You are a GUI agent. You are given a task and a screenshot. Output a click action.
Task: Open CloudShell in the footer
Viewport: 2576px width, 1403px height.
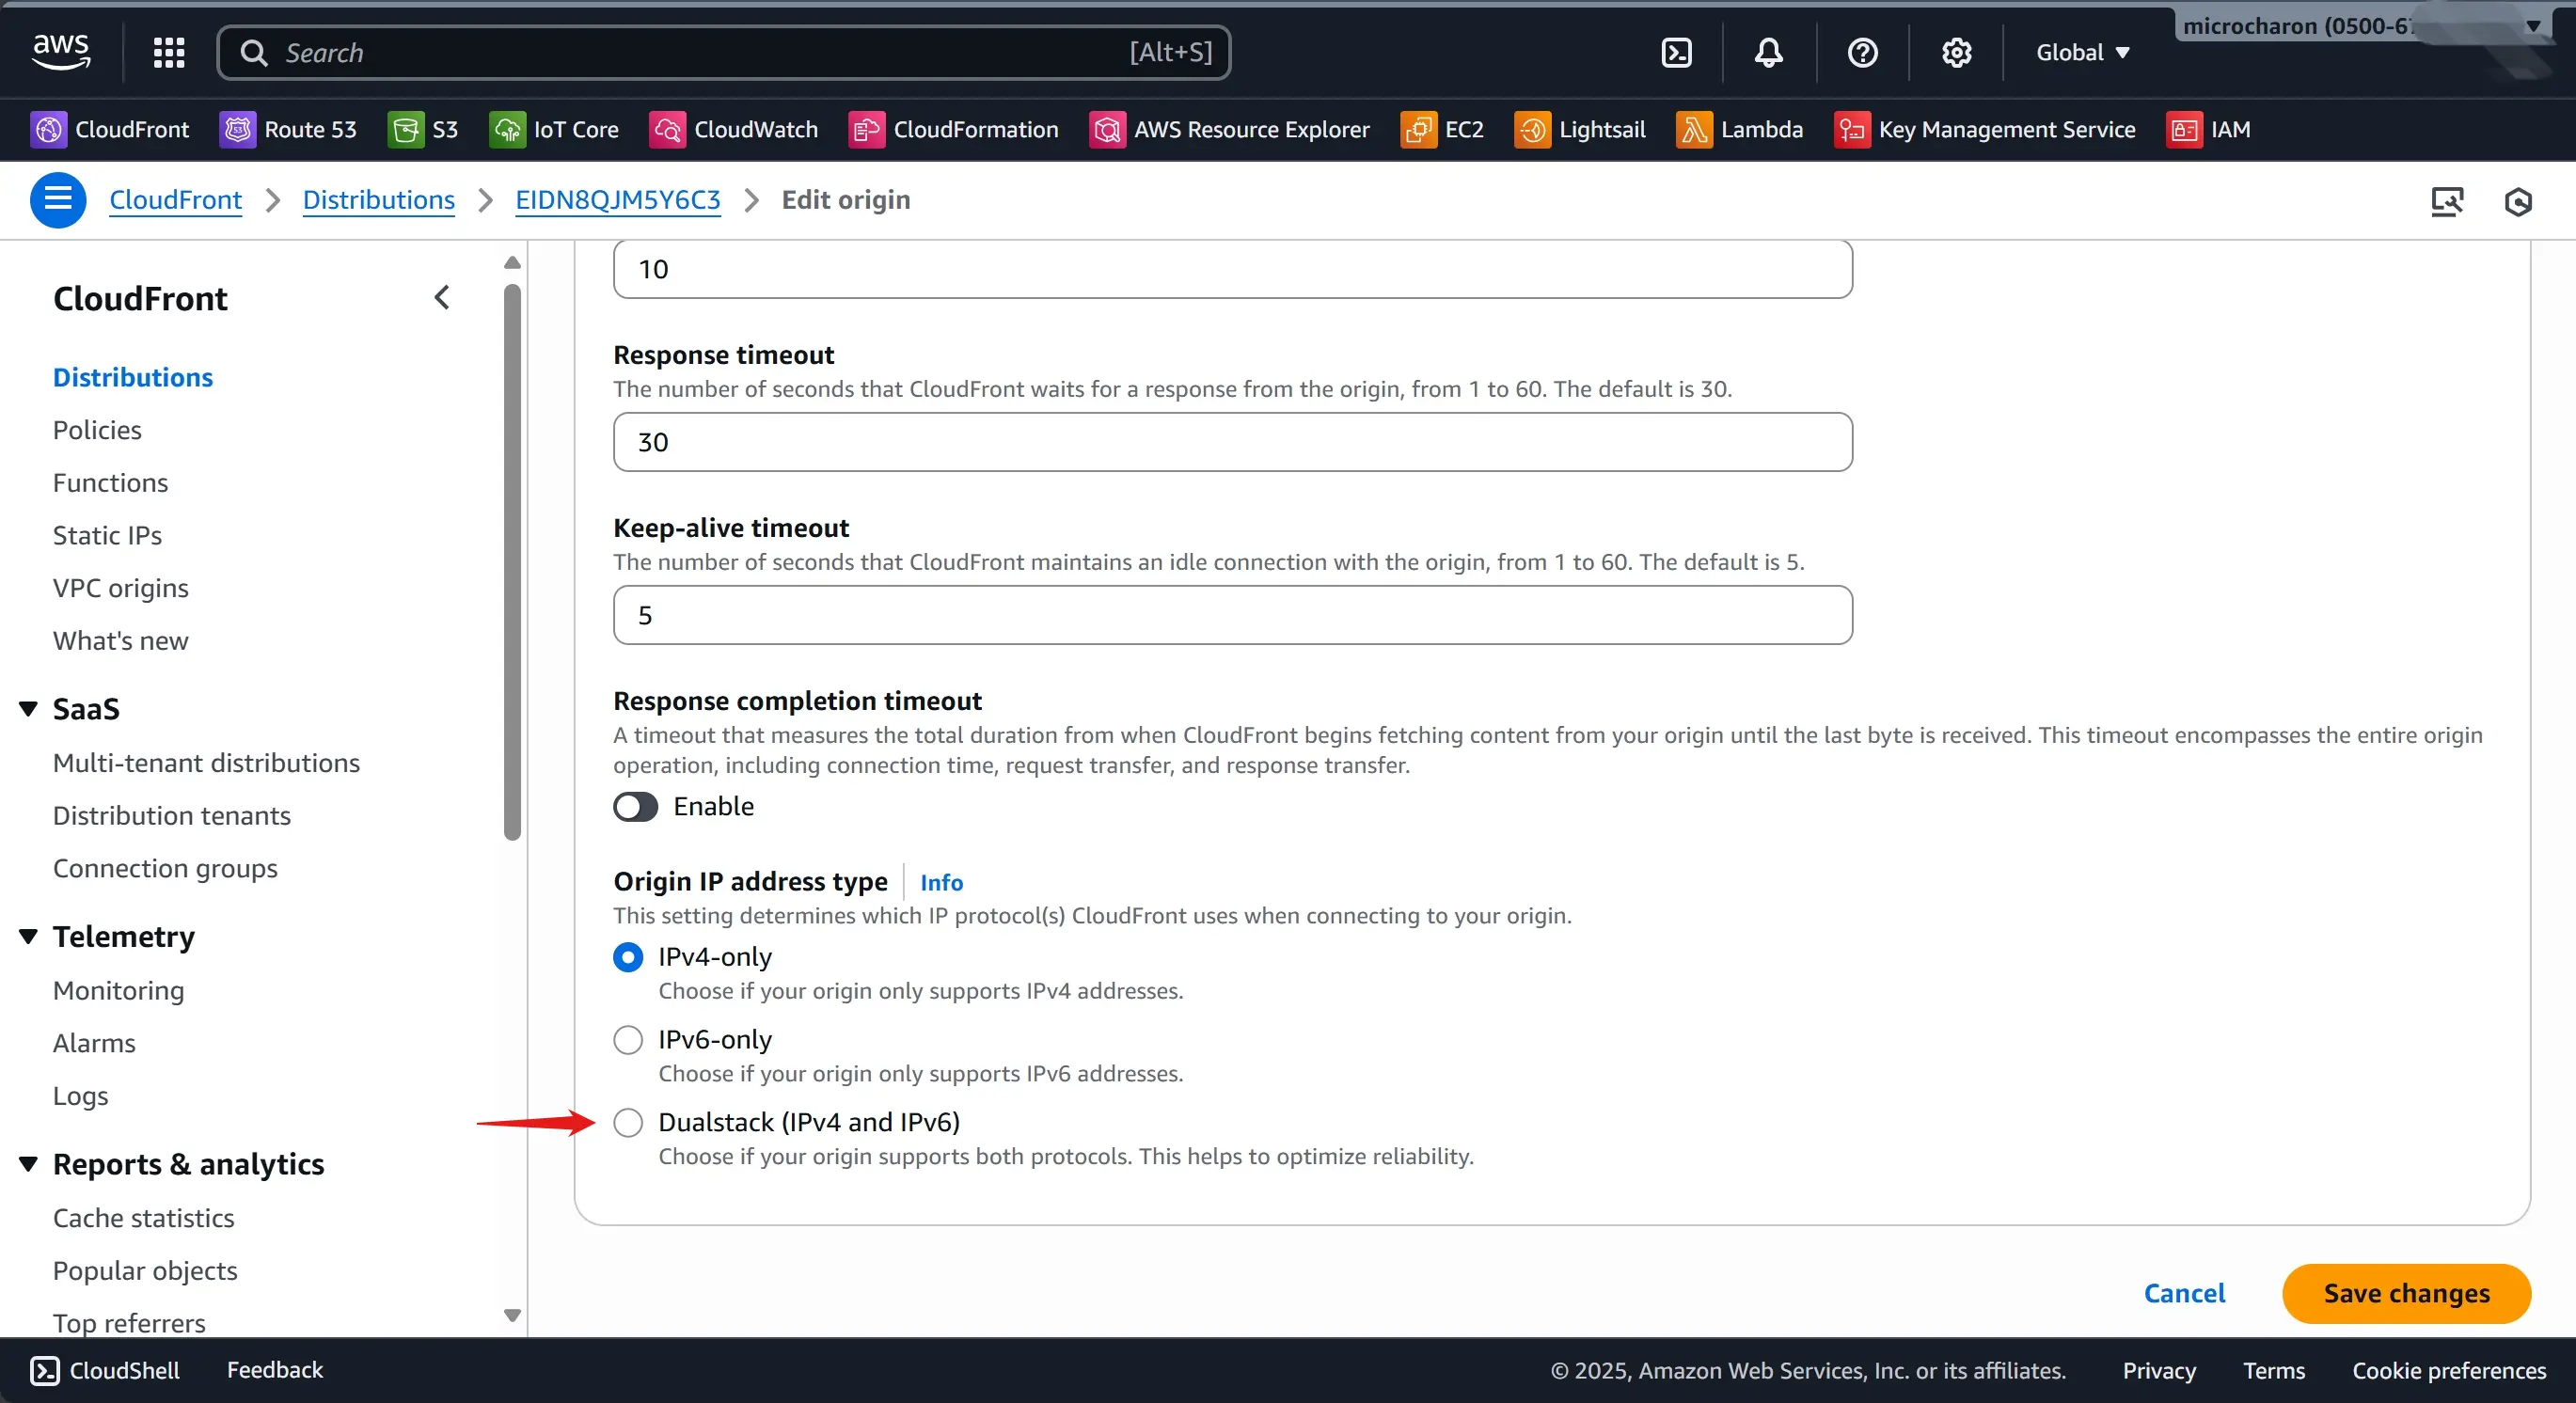coord(105,1370)
